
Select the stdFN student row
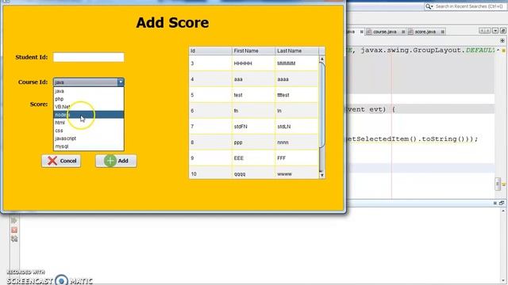point(254,127)
